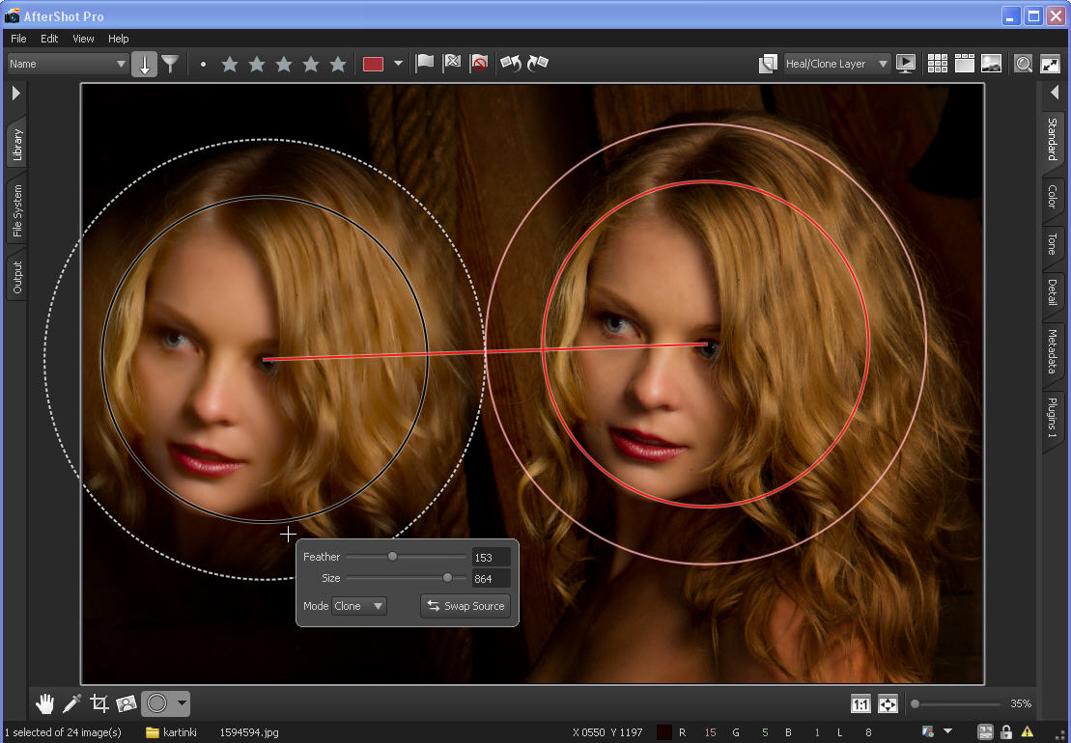This screenshot has width=1071, height=743.
Task: Toggle sort direction arrow
Action: (x=144, y=64)
